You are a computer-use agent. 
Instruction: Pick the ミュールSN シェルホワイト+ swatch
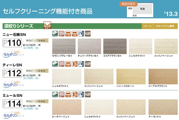coord(99,107)
